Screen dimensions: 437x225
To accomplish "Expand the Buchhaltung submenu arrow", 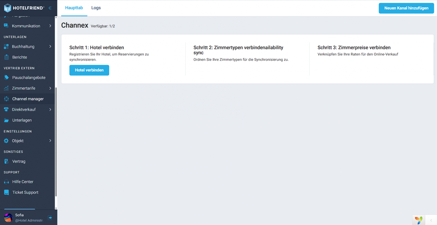I will pyautogui.click(x=50, y=46).
